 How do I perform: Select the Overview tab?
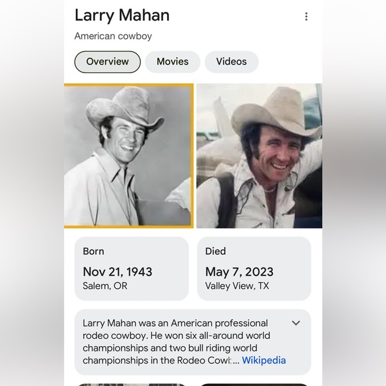[x=107, y=62]
